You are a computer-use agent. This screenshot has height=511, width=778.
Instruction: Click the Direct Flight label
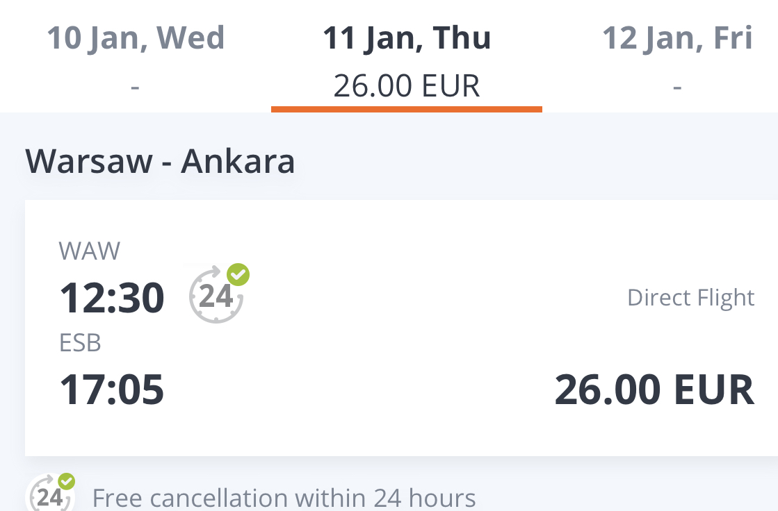[x=690, y=297]
